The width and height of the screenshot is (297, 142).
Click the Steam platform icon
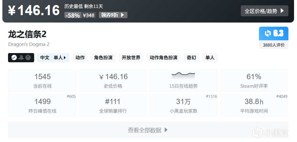coord(14,58)
